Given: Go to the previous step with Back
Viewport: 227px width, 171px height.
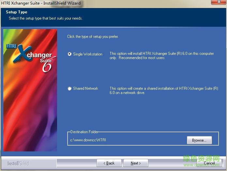Looking at the screenshot, I should point(109,163).
